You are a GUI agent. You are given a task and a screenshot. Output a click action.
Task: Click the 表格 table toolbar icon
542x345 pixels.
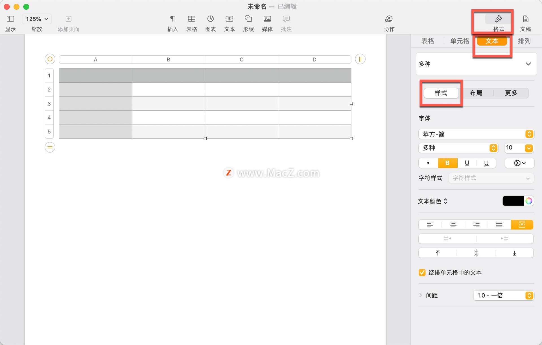coord(192,19)
